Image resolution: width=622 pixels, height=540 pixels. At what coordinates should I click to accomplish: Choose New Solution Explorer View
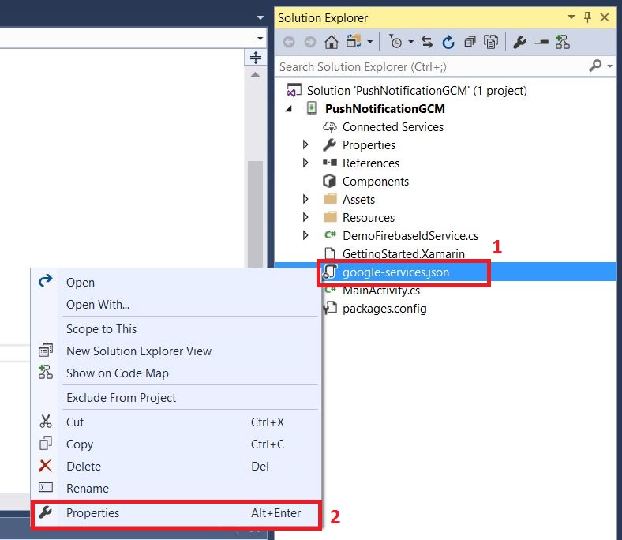pos(176,351)
